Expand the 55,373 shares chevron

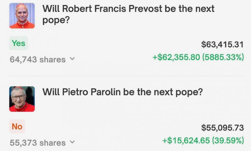[72, 142]
